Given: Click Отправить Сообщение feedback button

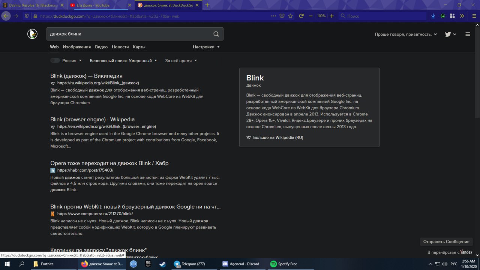Looking at the screenshot, I should tap(446, 241).
